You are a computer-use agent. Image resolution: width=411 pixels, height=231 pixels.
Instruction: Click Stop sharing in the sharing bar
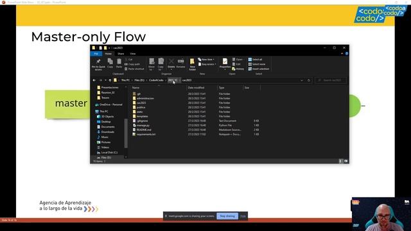[227, 216]
